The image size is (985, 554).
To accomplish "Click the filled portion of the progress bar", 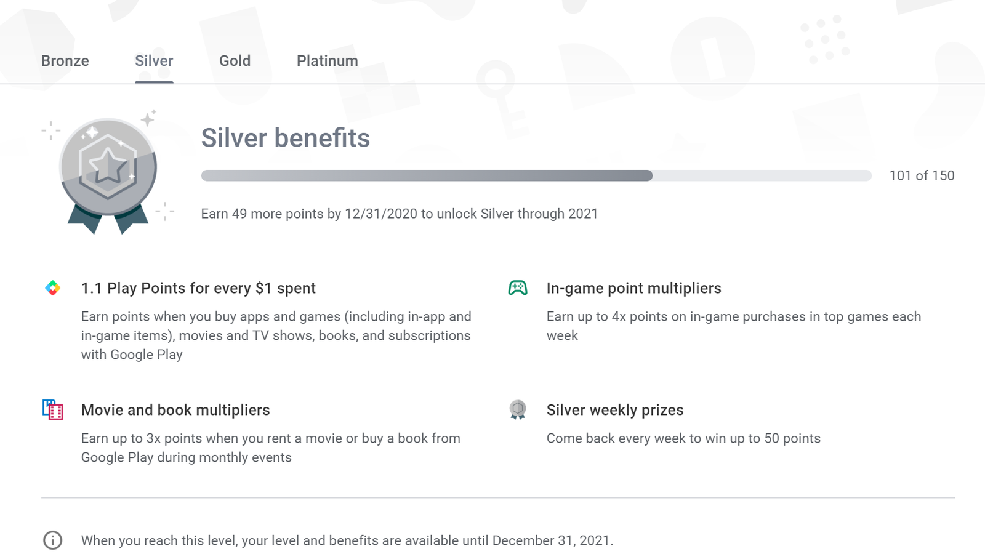I will (425, 175).
